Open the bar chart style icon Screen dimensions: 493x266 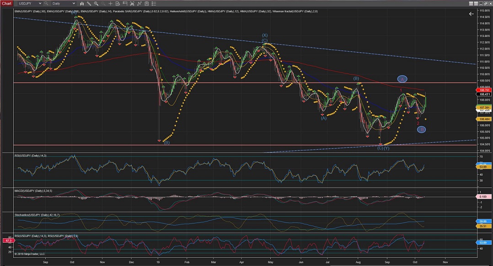82,4
